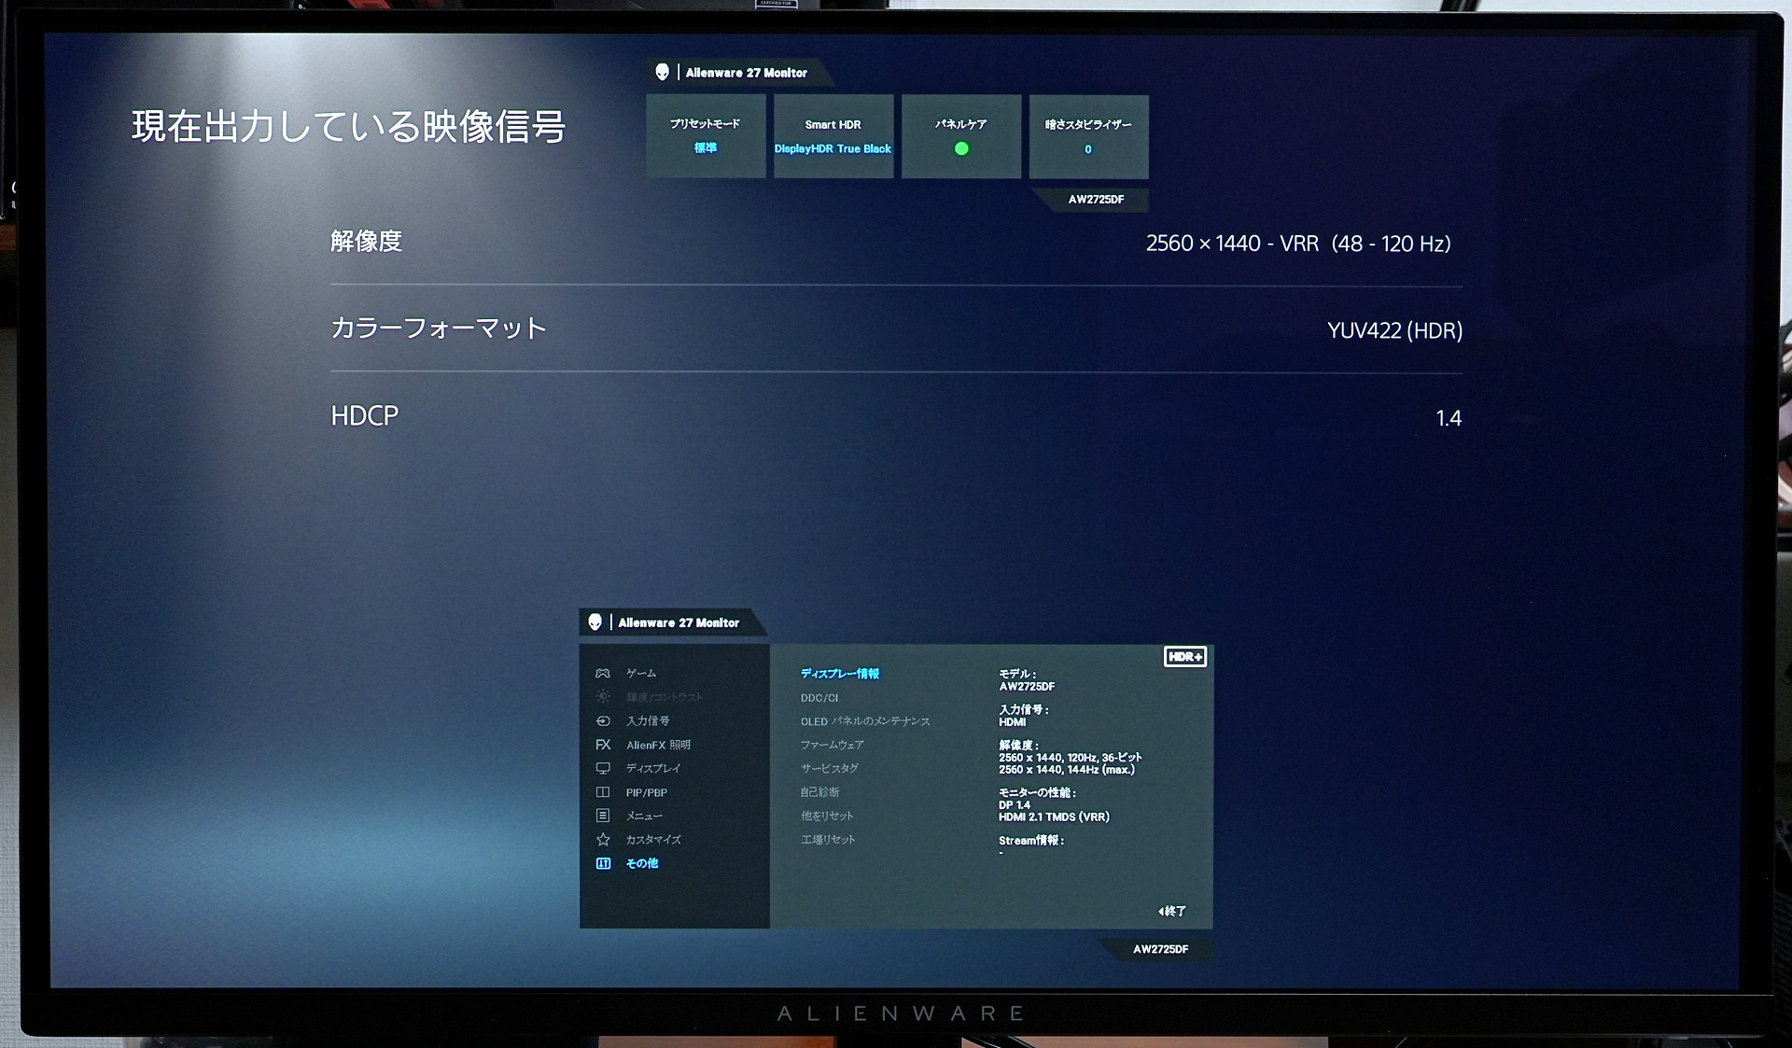Viewport: 1792px width, 1048px height.
Task: Click the 解像度 row label on main screen
Action: tap(366, 242)
